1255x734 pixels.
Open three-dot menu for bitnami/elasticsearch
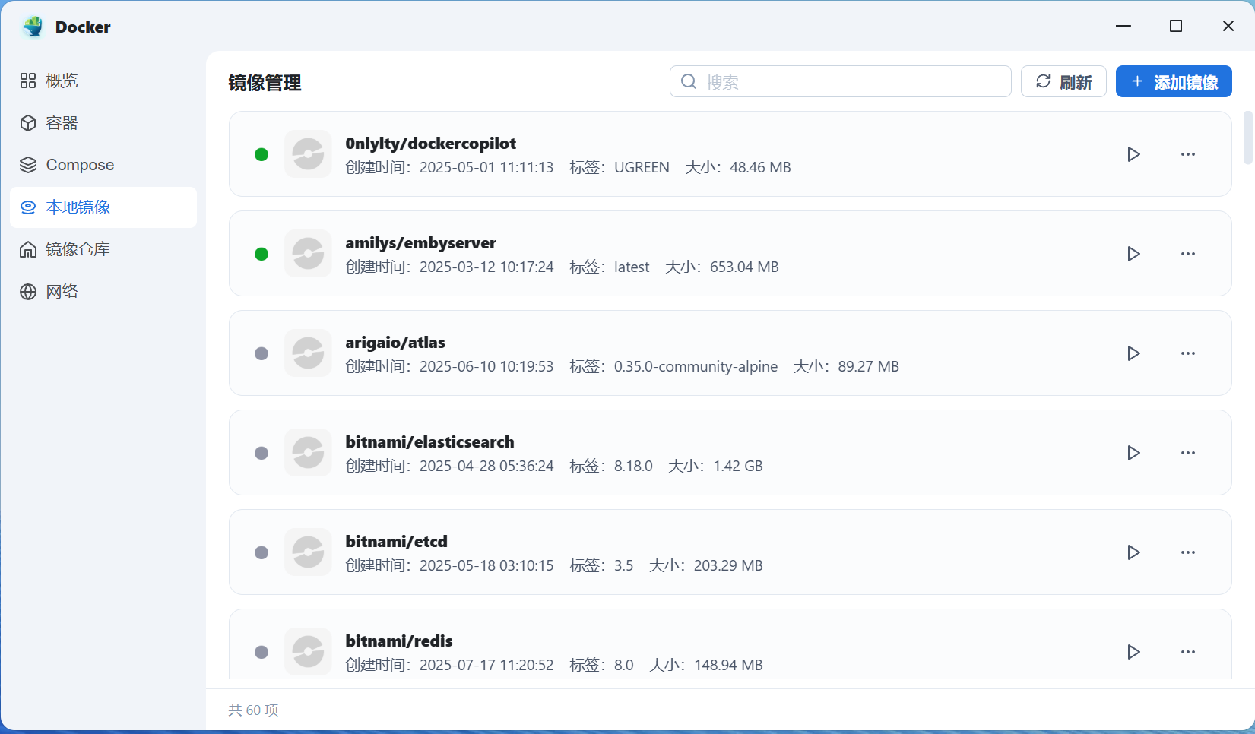coord(1187,453)
